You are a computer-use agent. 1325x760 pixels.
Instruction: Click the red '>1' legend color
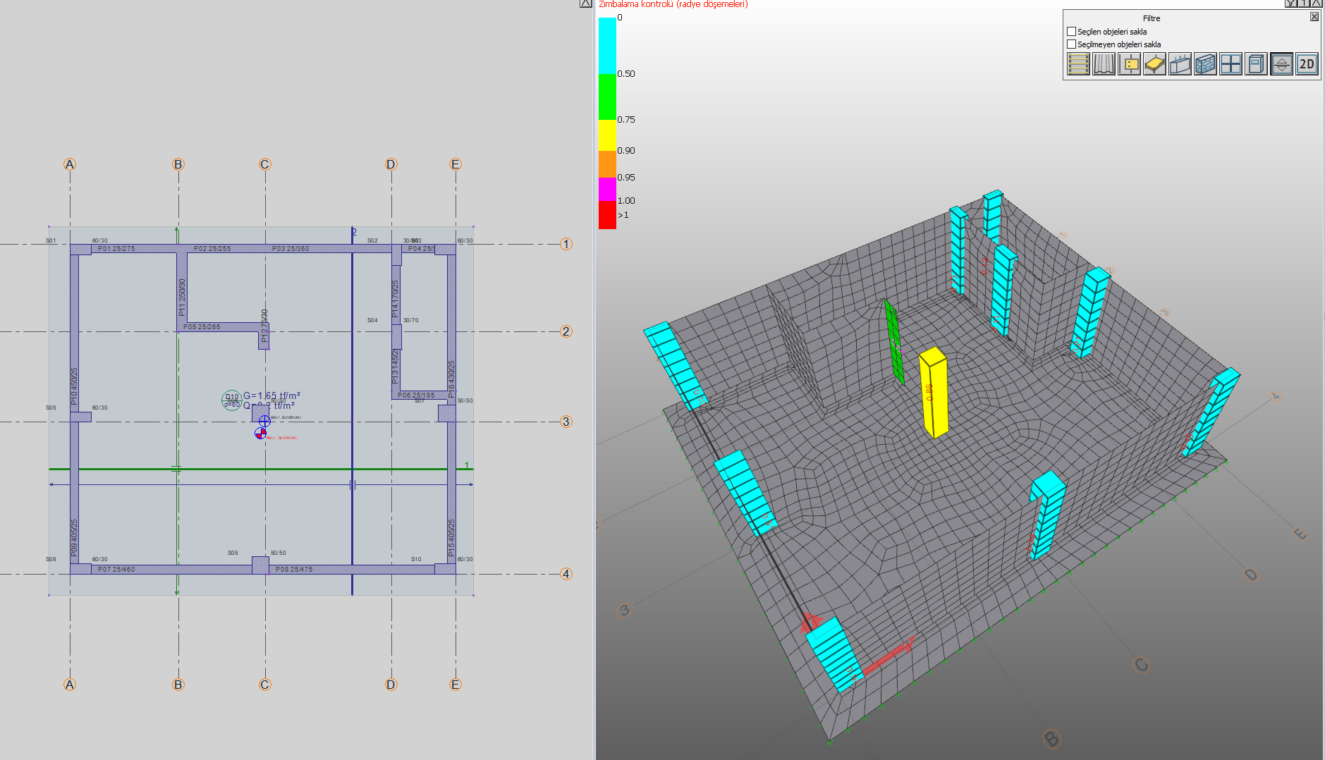[x=607, y=215]
